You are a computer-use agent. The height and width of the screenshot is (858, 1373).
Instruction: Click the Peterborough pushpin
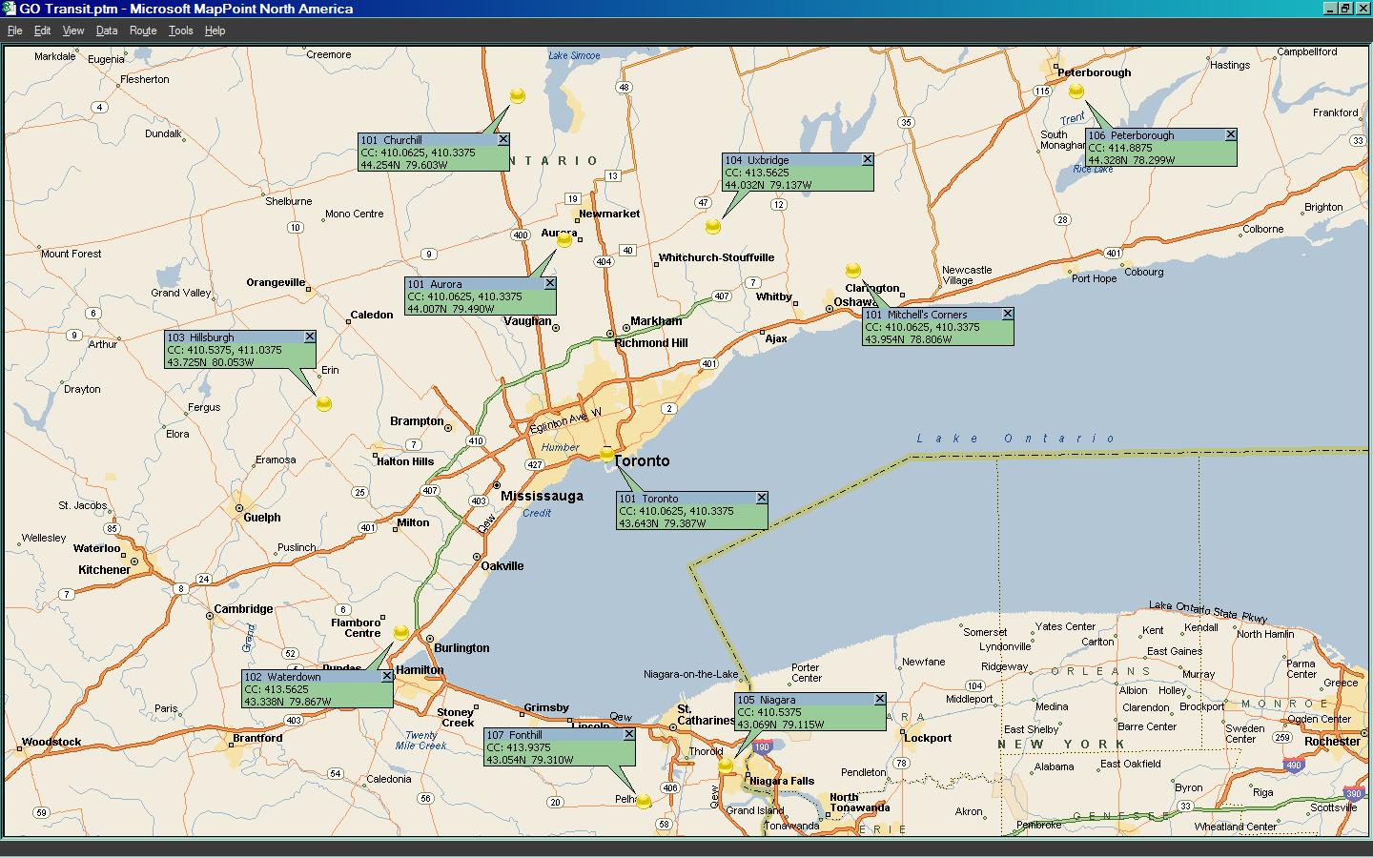pyautogui.click(x=1076, y=92)
